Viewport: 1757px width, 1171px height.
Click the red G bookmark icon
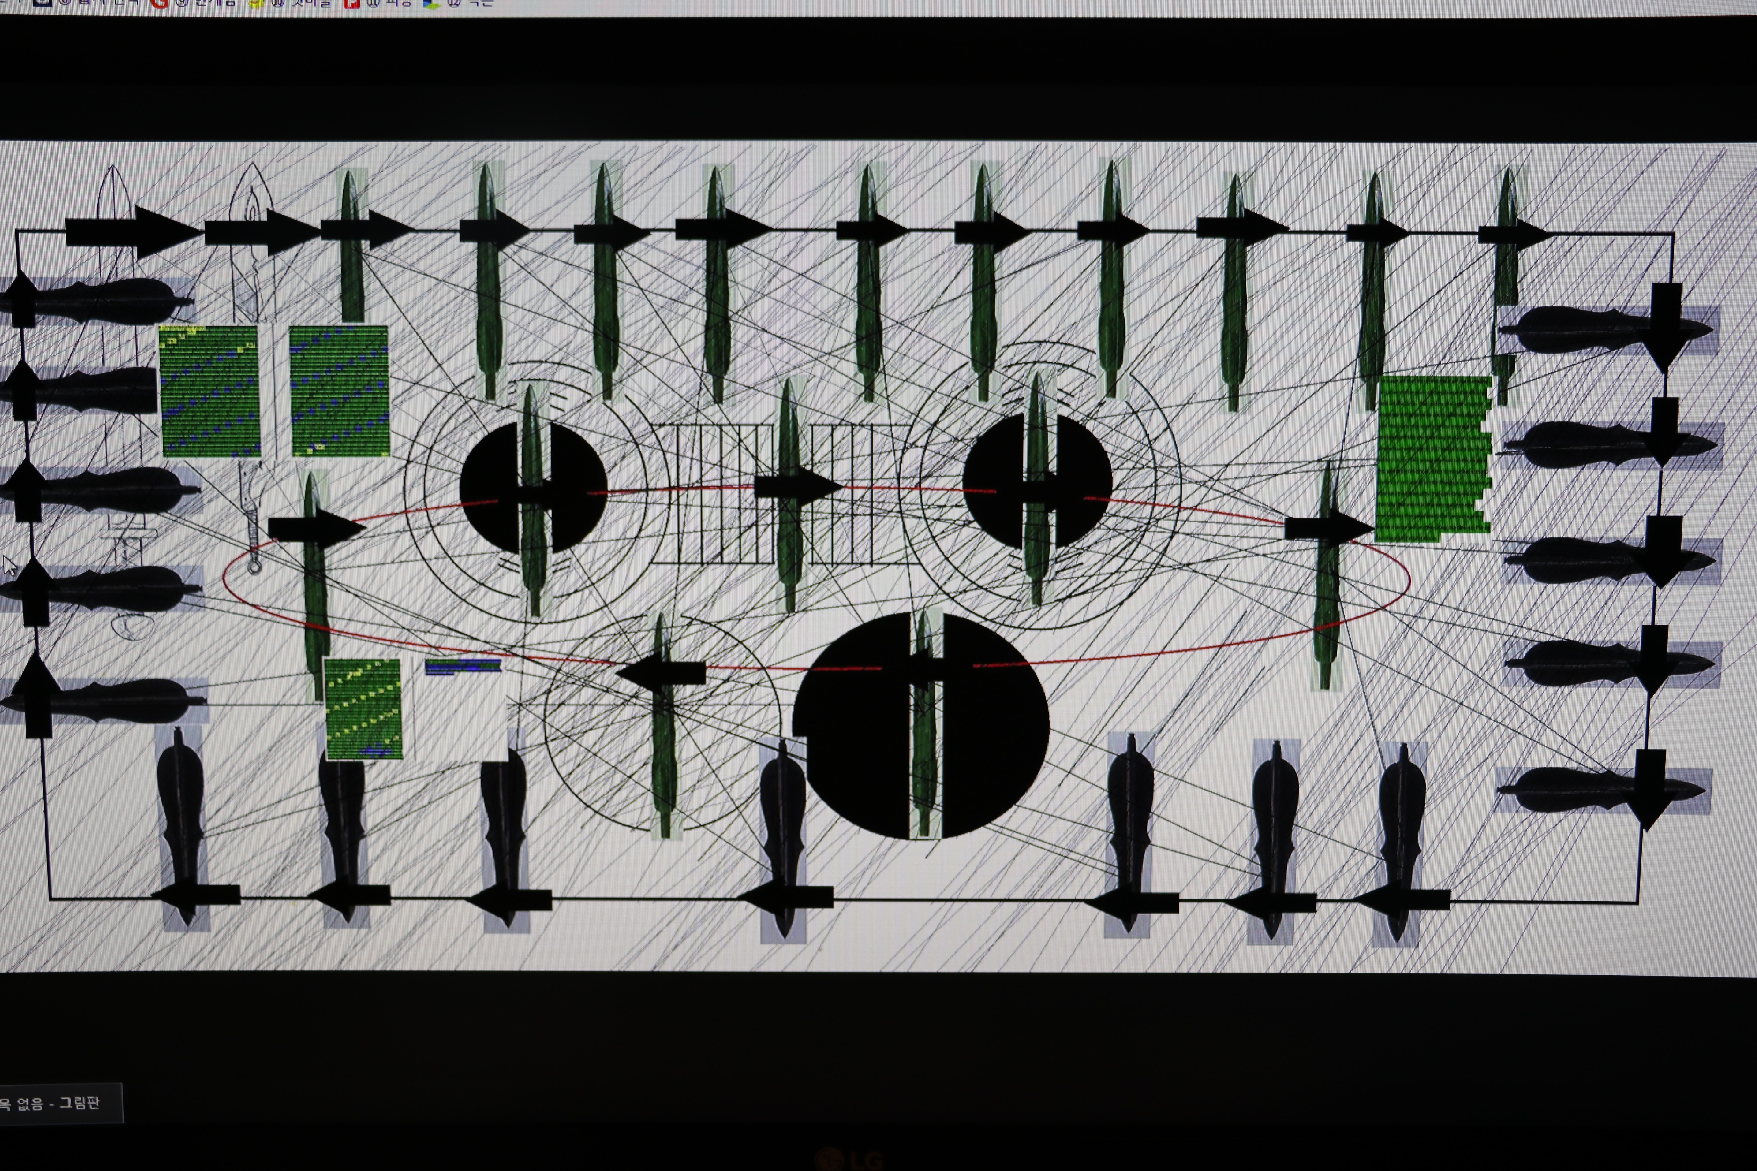click(x=159, y=3)
